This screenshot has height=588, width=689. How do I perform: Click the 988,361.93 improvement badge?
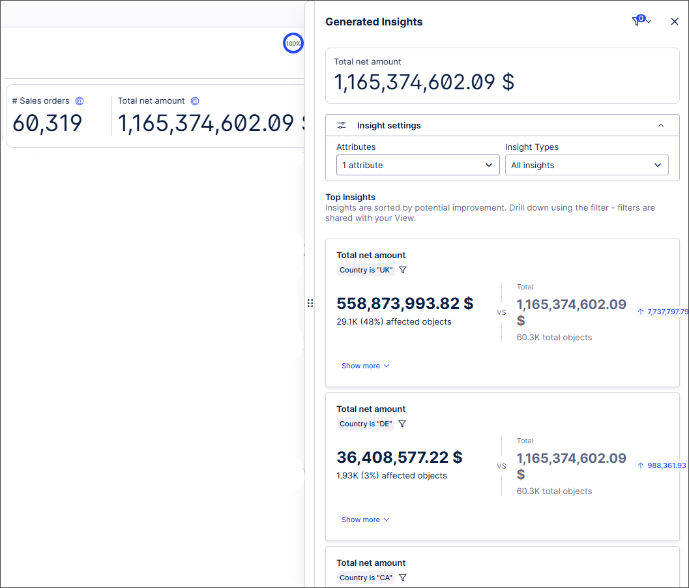click(662, 465)
